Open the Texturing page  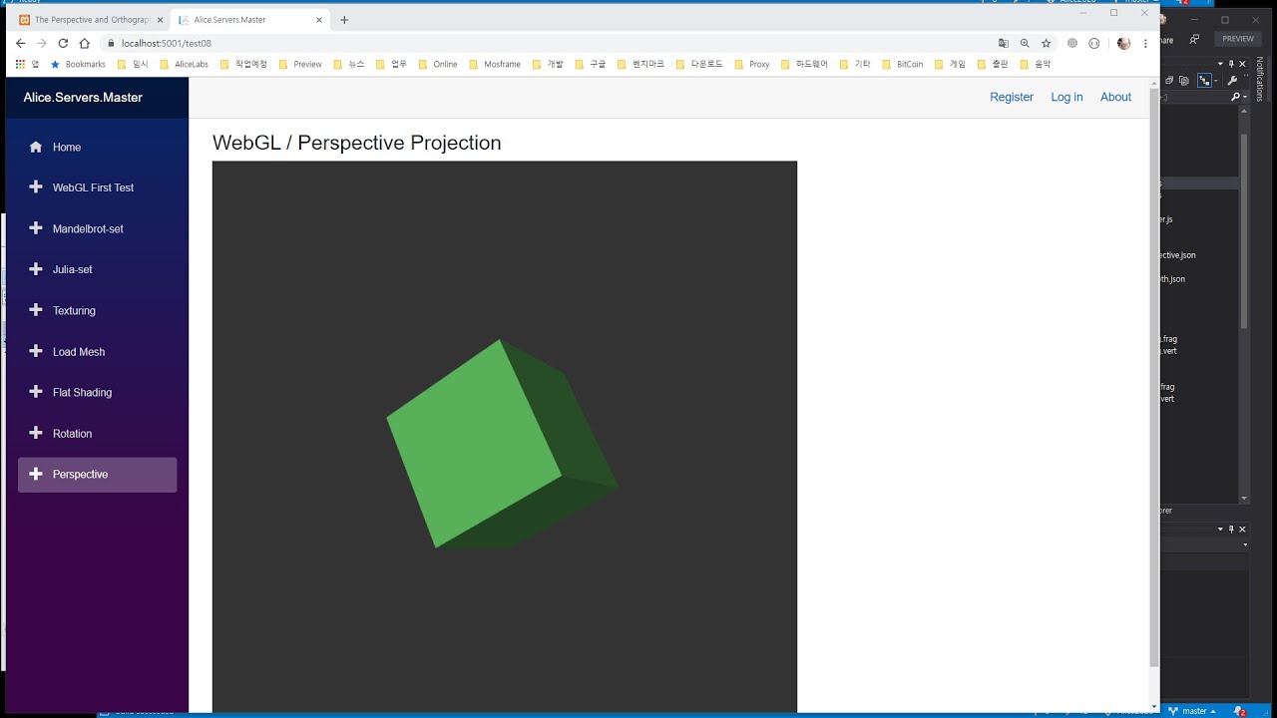point(97,310)
